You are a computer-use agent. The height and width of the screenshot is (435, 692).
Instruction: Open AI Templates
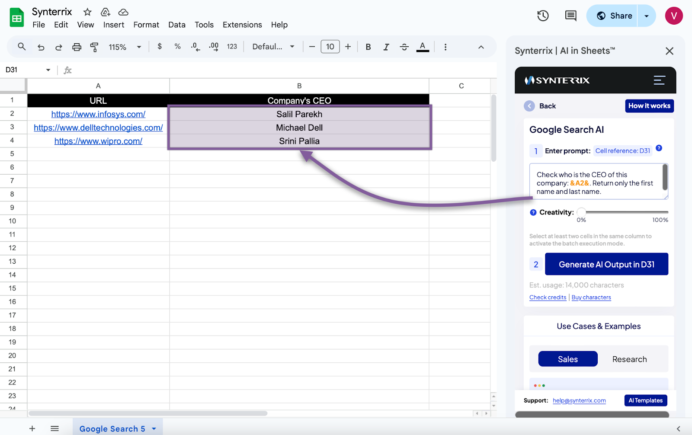[x=646, y=400]
